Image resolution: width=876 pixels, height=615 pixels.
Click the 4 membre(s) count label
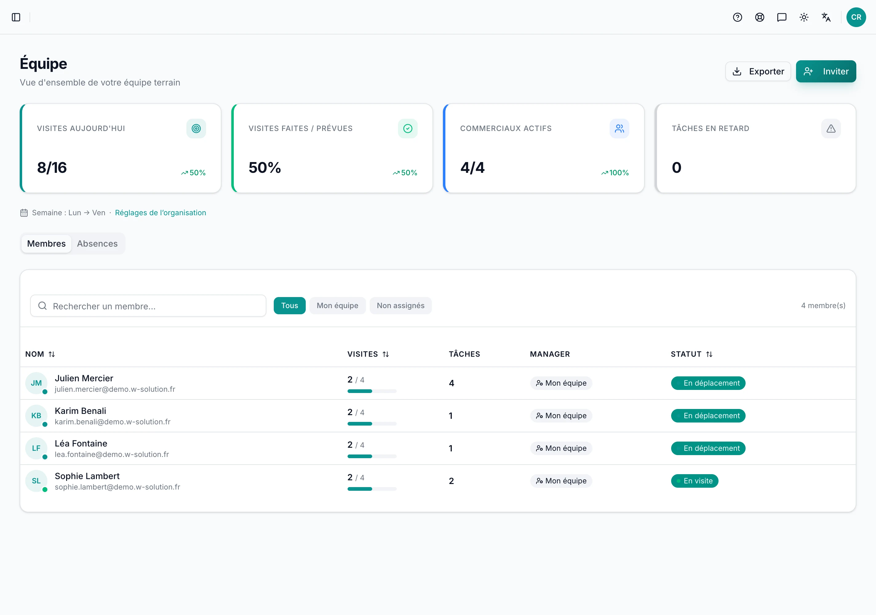click(823, 306)
